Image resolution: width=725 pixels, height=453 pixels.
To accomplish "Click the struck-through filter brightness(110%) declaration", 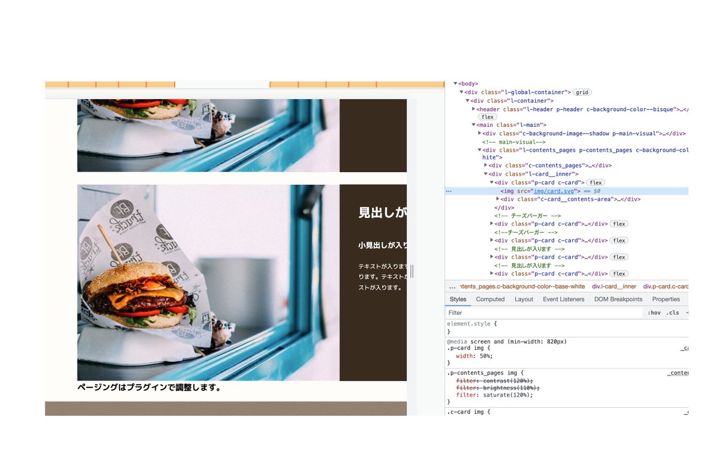I will pyautogui.click(x=498, y=388).
